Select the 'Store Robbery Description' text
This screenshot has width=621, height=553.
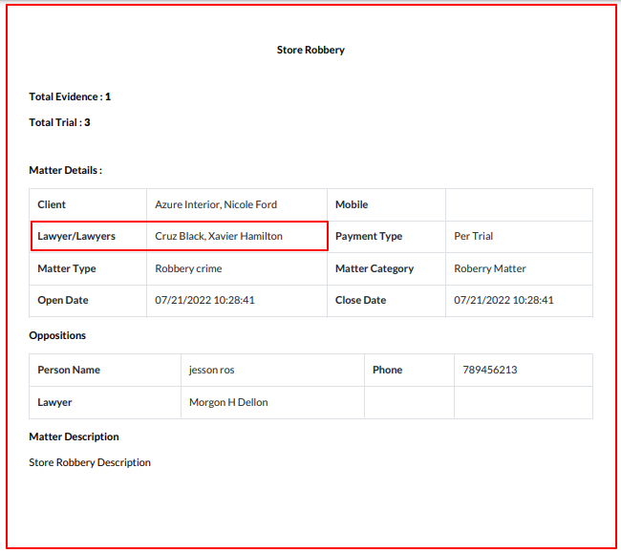(x=90, y=463)
